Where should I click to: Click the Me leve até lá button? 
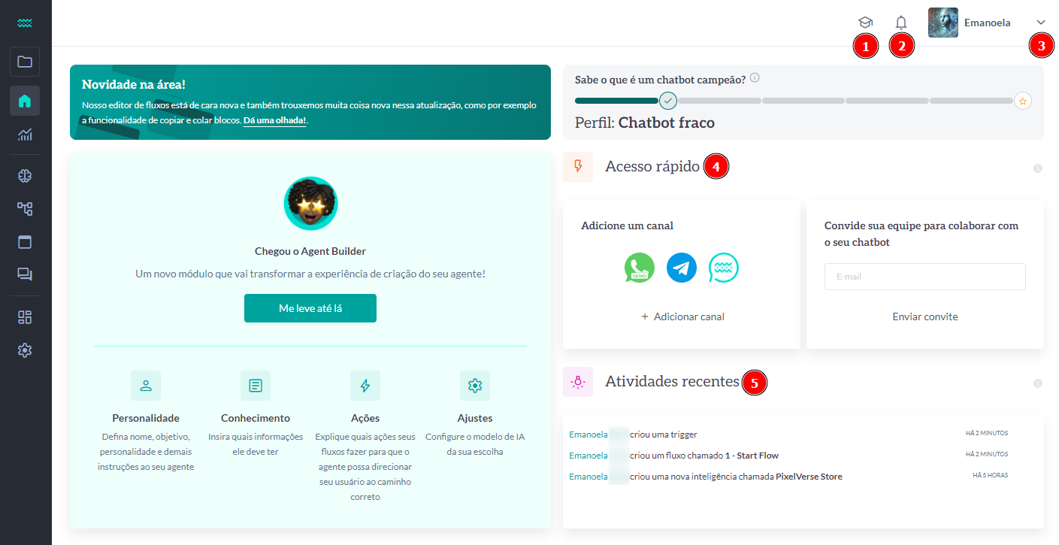(x=310, y=307)
